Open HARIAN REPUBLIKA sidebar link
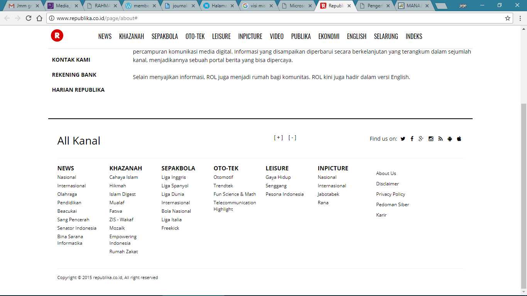The height and width of the screenshot is (296, 527). coord(78,90)
